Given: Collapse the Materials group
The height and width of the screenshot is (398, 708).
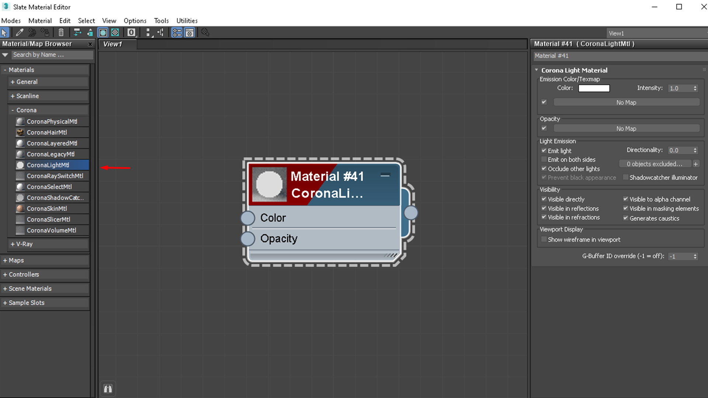Looking at the screenshot, I should (45, 70).
